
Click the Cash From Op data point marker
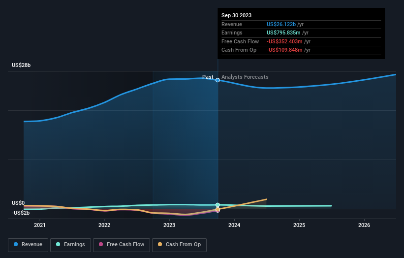(218, 209)
